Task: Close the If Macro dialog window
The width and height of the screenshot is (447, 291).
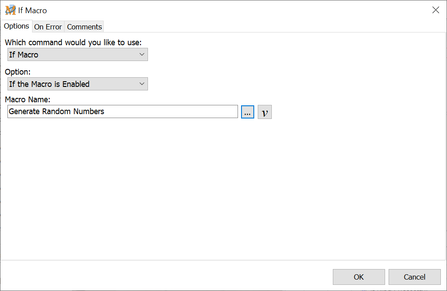Action: (x=436, y=10)
